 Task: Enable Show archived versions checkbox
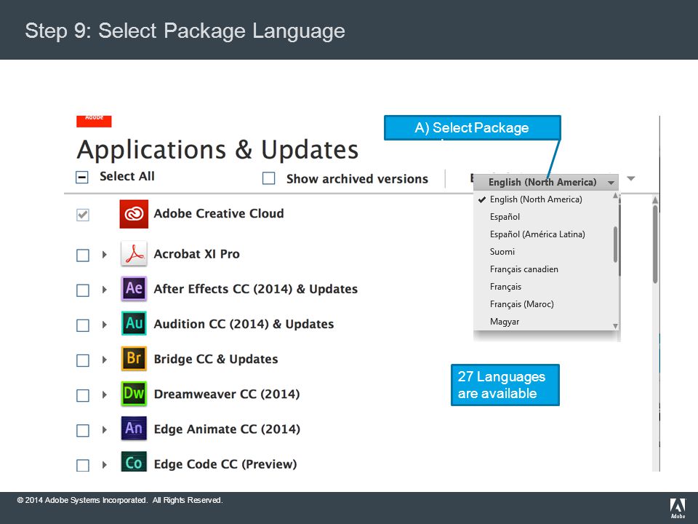(x=268, y=178)
